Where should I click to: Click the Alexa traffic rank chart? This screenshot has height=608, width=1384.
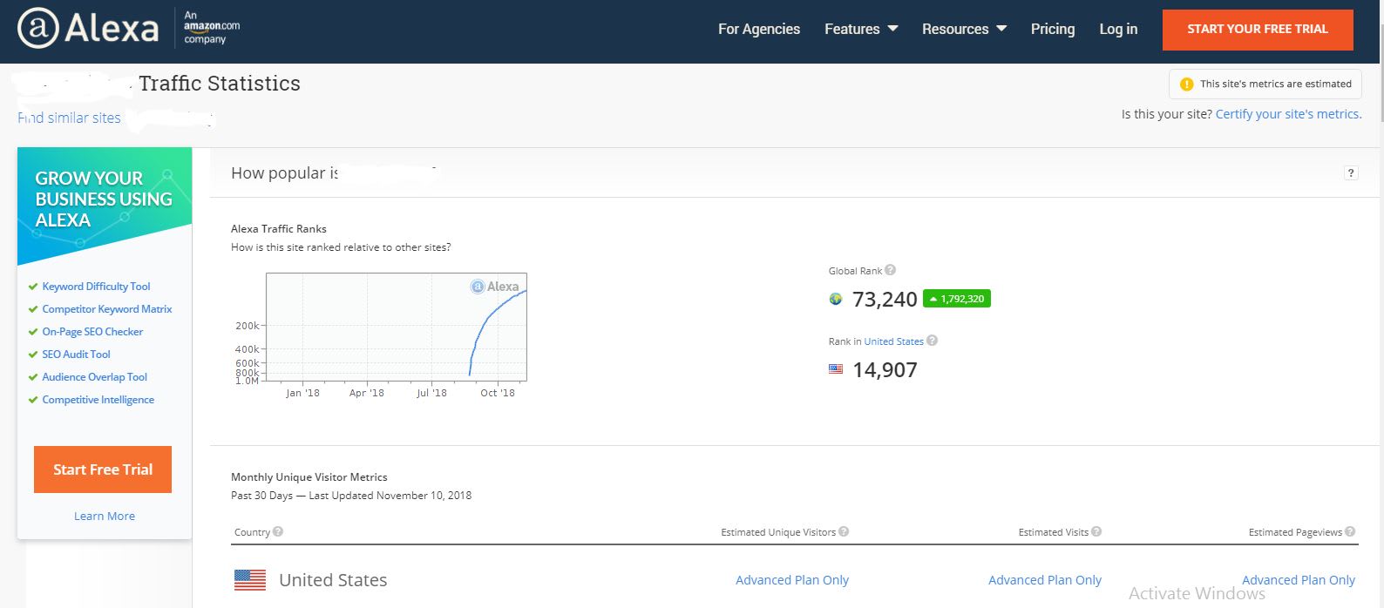pos(396,328)
